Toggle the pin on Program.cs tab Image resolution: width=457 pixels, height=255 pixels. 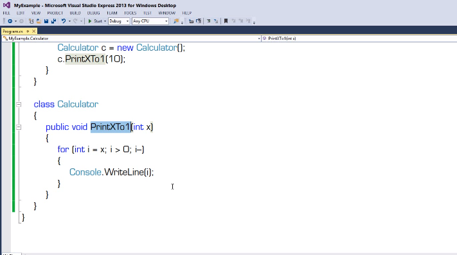click(x=28, y=31)
